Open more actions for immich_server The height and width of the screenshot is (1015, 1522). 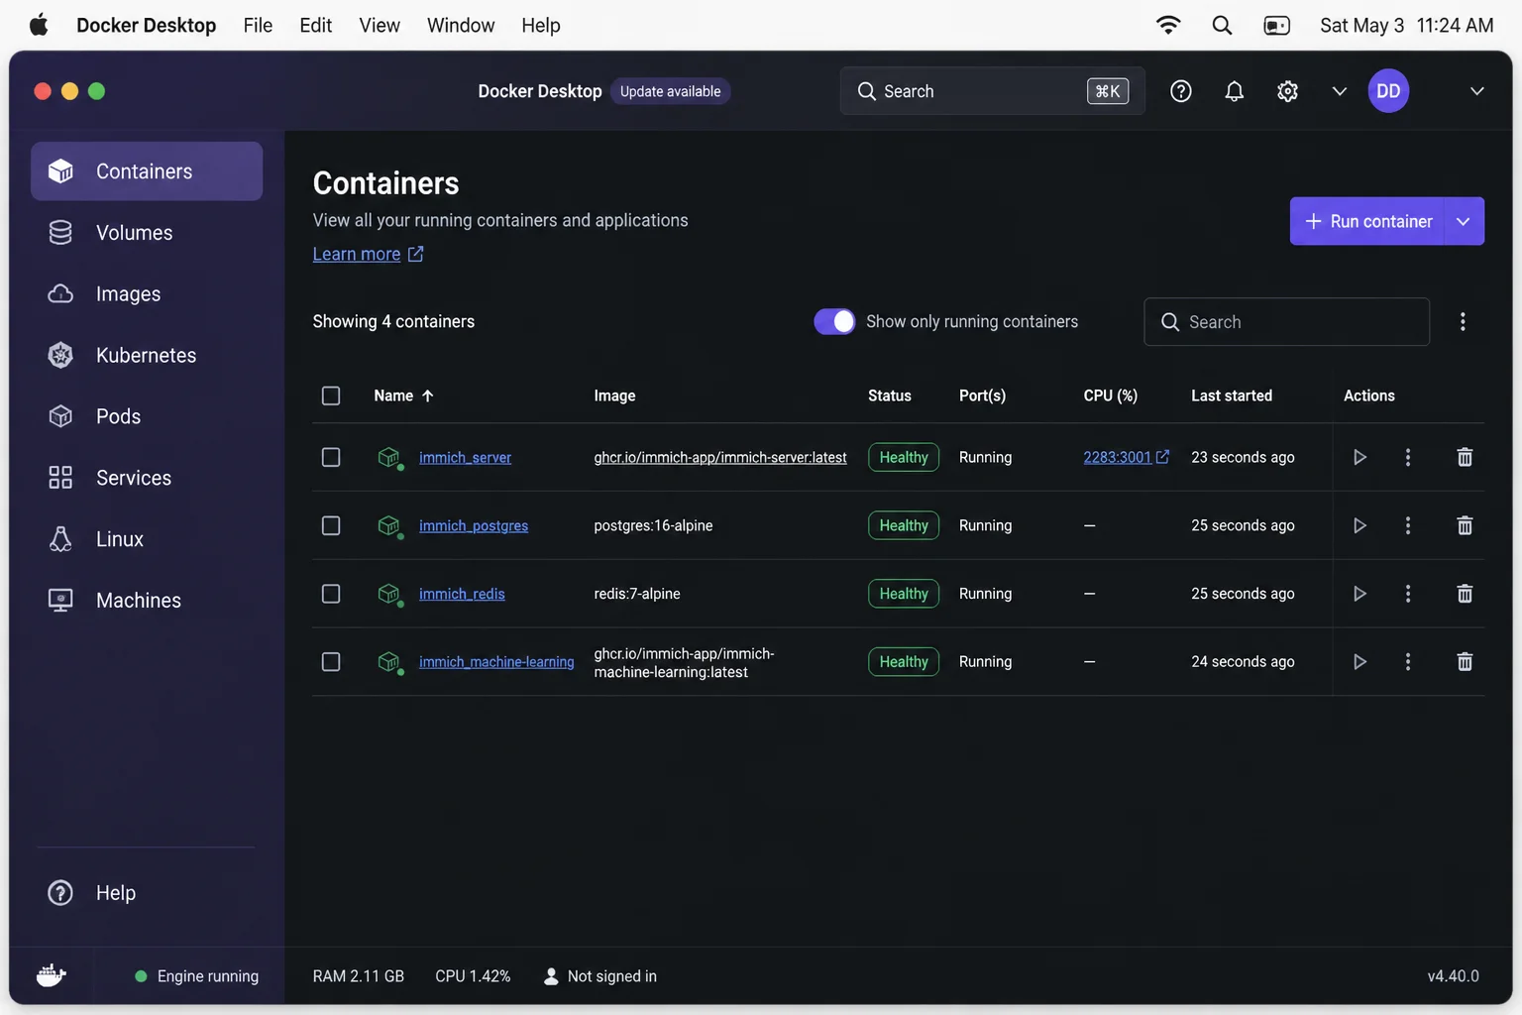click(x=1407, y=457)
